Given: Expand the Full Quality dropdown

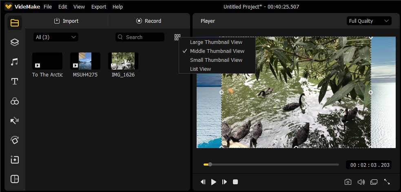Looking at the screenshot, I should 369,21.
